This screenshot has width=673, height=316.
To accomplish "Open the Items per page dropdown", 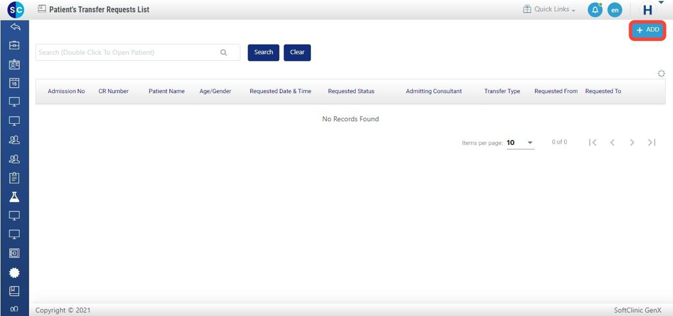I will pos(520,143).
